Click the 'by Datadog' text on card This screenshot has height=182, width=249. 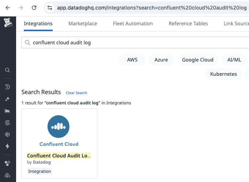(x=39, y=162)
